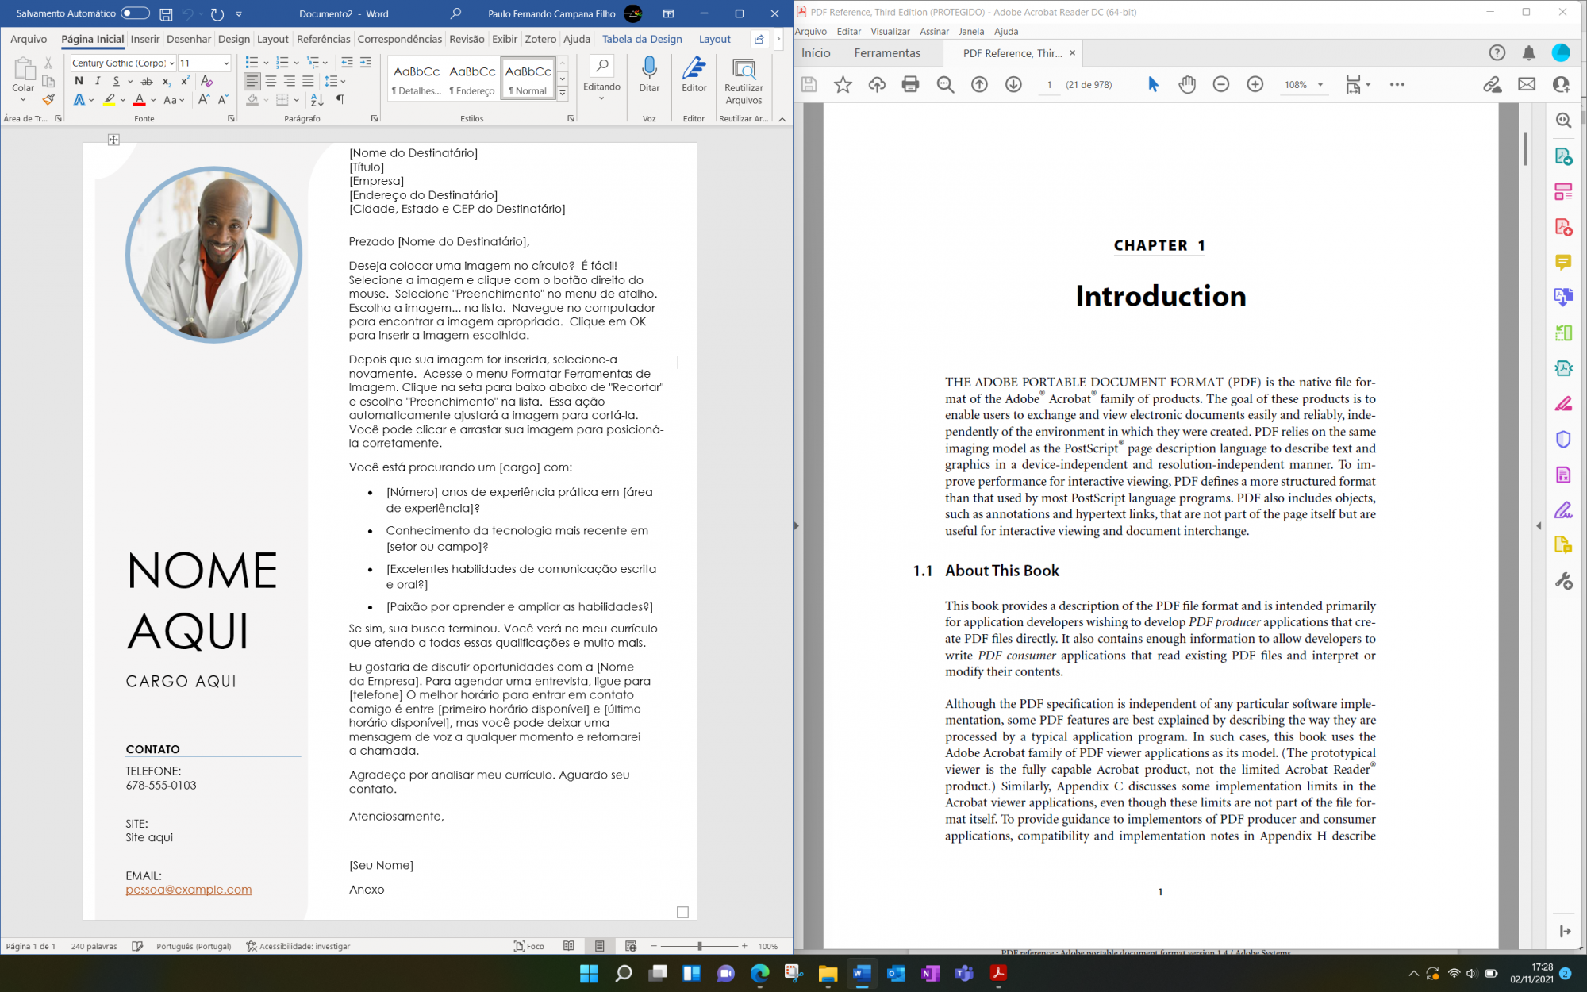Click the Acessibilidade: investigar status button
The image size is (1587, 992).
pyautogui.click(x=298, y=946)
